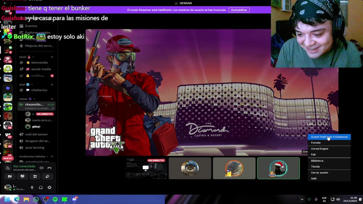Add a channel to the inicio category

point(52,57)
